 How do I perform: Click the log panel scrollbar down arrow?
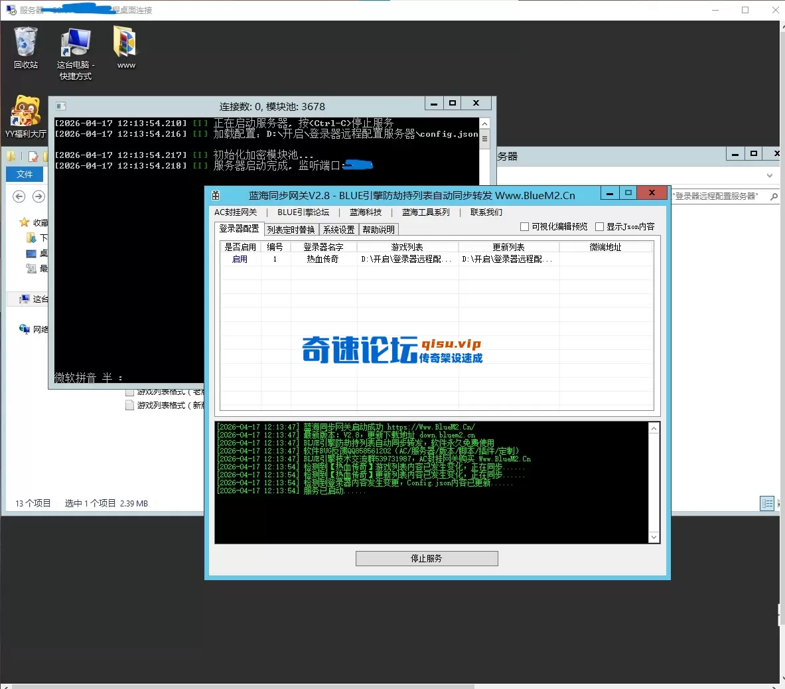pyautogui.click(x=654, y=537)
